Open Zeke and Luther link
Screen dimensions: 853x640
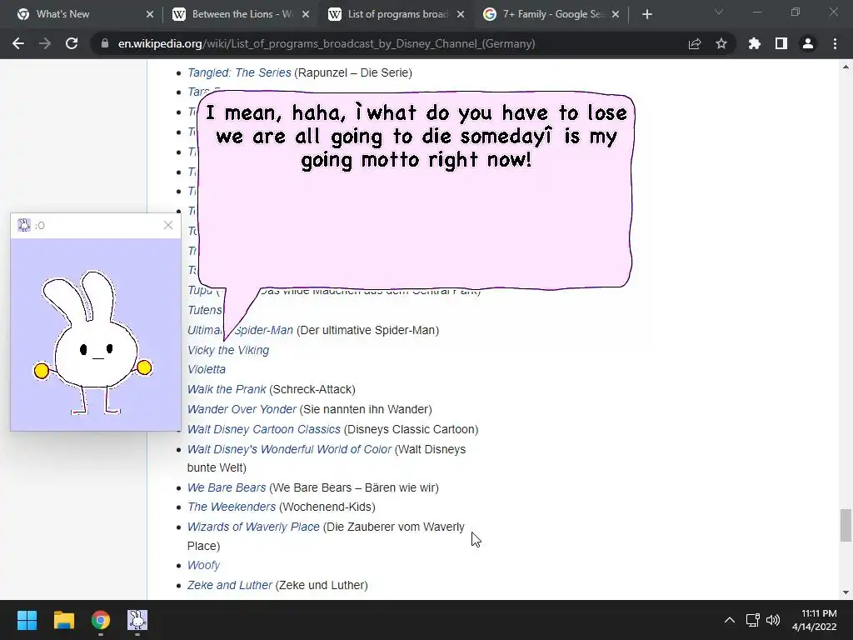click(230, 585)
